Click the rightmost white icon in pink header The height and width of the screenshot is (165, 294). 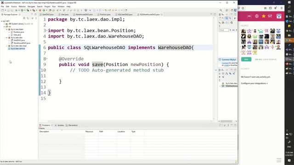click(279, 16)
